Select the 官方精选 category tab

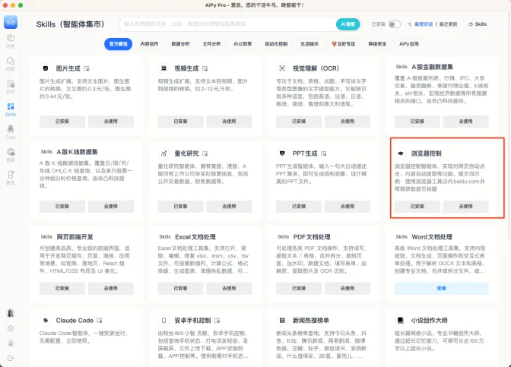(x=119, y=44)
